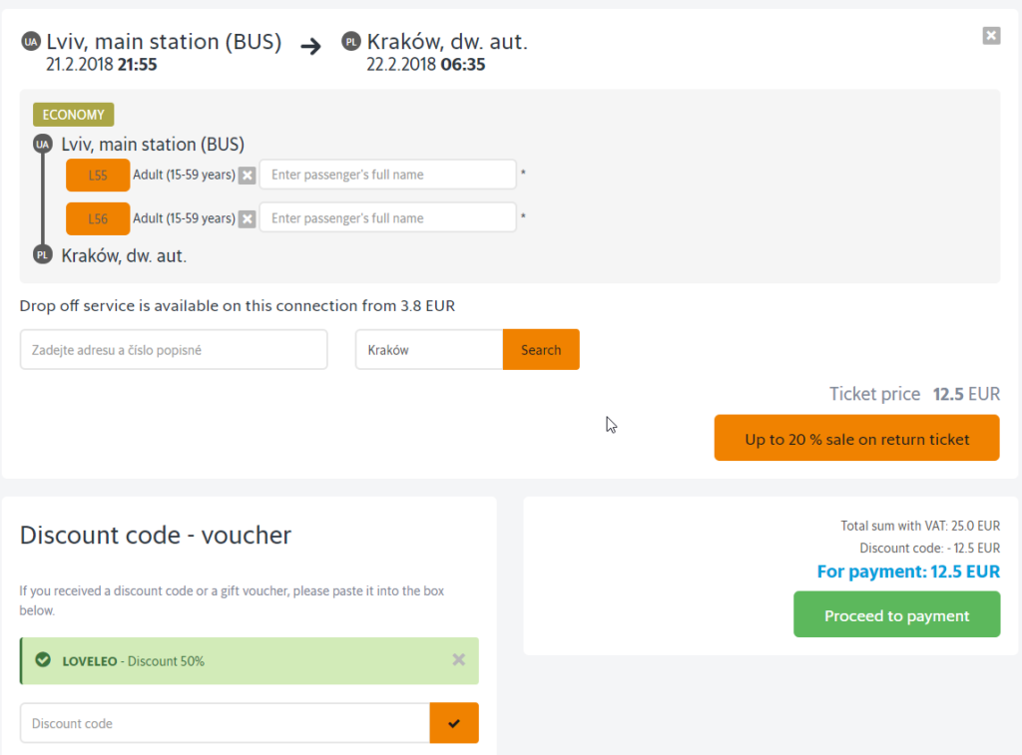Proceed to payment
Image resolution: width=1022 pixels, height=755 pixels.
[897, 615]
